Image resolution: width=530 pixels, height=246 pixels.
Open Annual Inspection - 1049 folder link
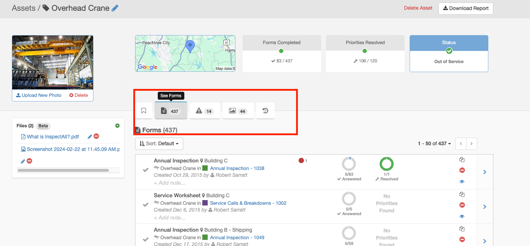click(x=237, y=237)
